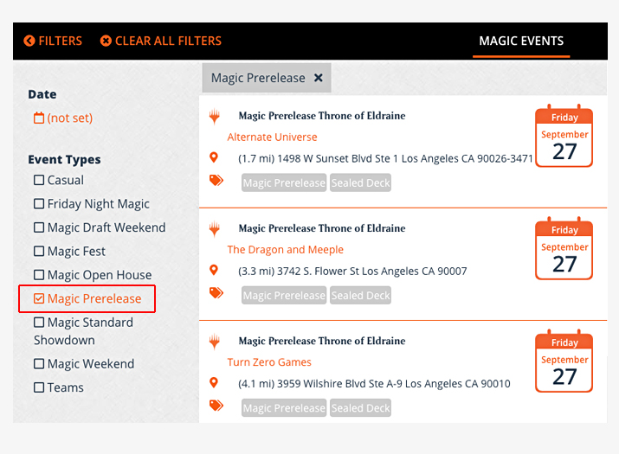This screenshot has width=619, height=454.
Task: Click the 3959 Wilshire Blvd address text
Action: click(x=374, y=383)
